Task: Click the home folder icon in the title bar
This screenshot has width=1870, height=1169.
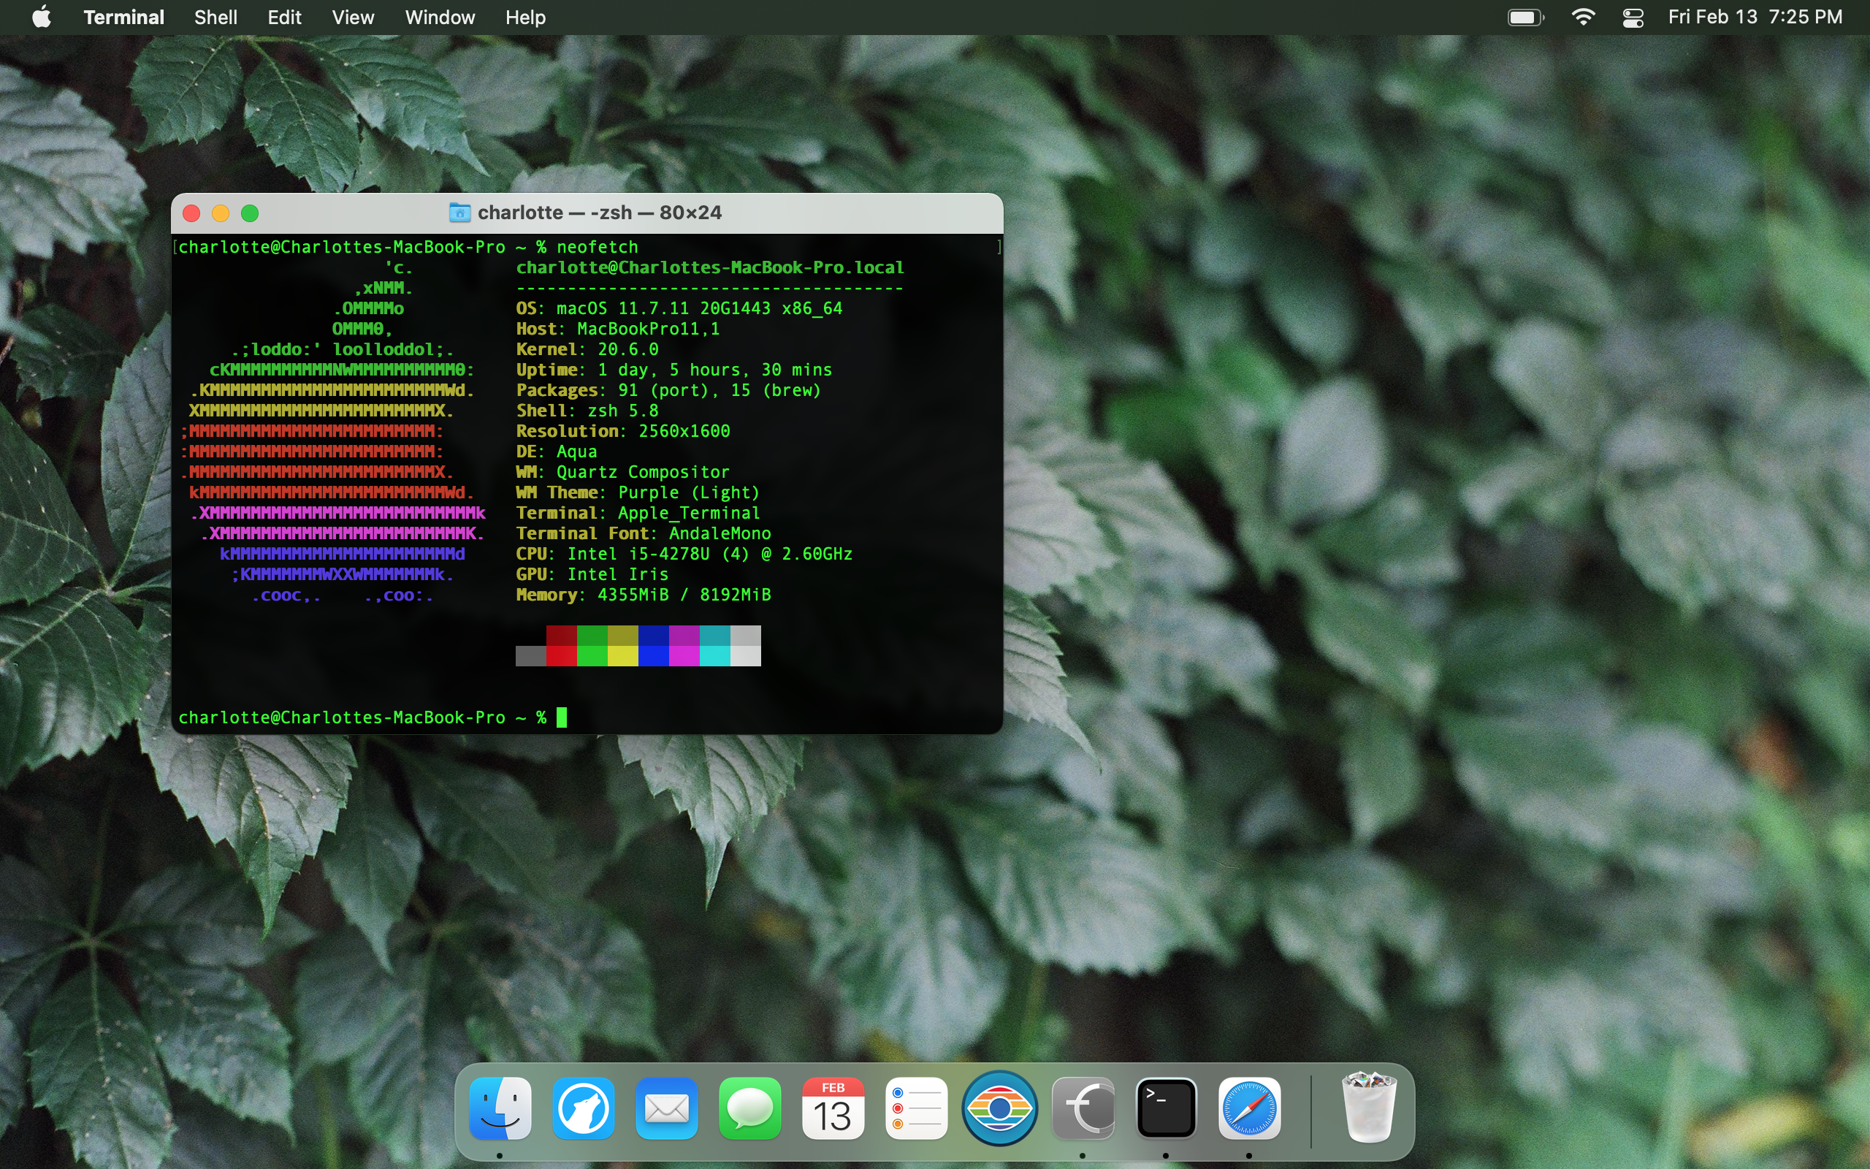Action: [x=459, y=213]
